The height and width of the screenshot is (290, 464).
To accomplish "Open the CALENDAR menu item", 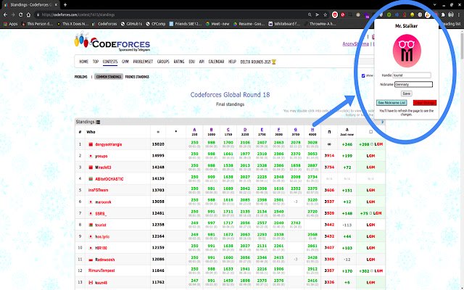I will tap(216, 62).
